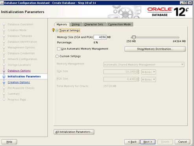Switch to the Connection Mode tab
This screenshot has width=194, height=146.
click(x=119, y=24)
